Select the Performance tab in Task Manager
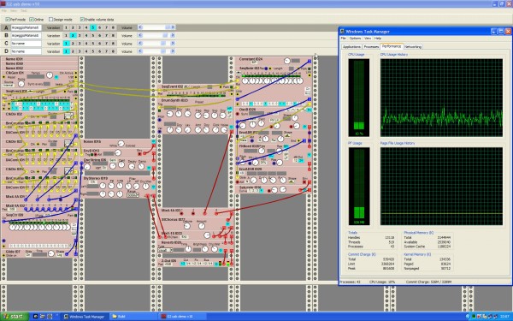 (392, 46)
